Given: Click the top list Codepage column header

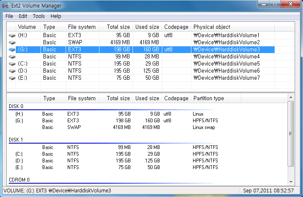Looking at the screenshot, I should 176,27.
